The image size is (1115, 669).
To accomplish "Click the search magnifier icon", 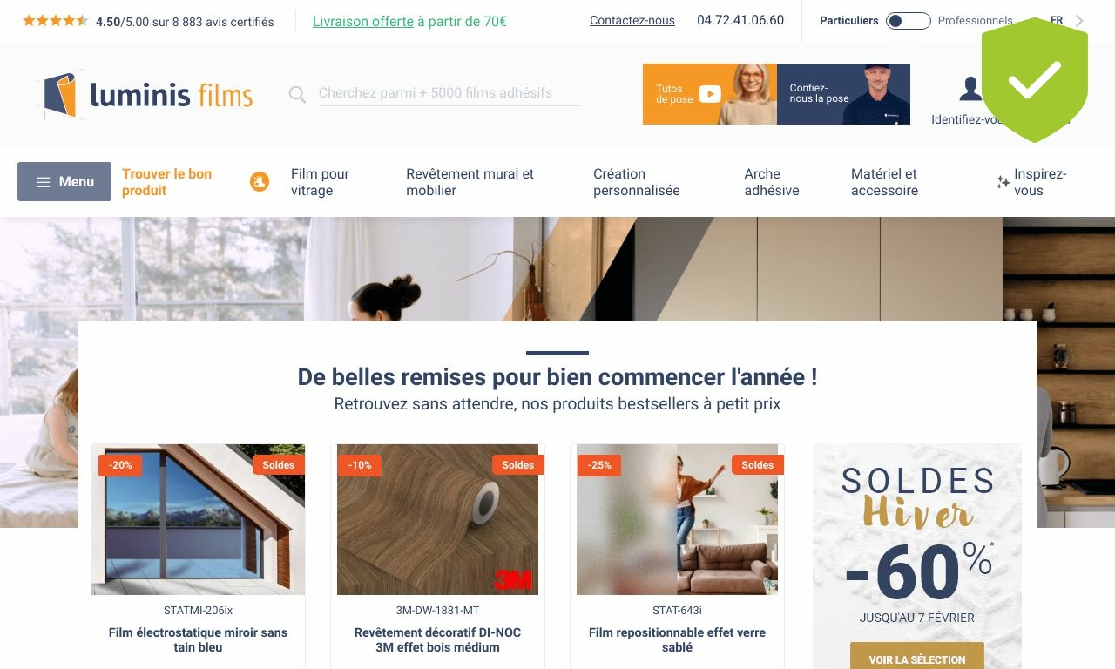I will (x=297, y=94).
